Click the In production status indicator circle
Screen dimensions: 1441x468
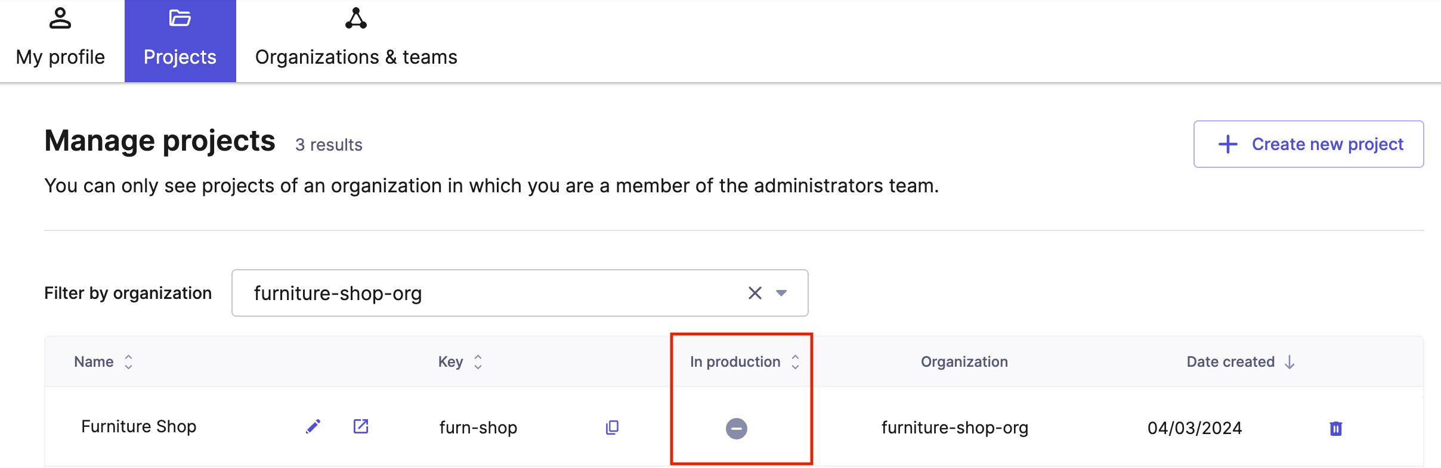click(x=736, y=428)
